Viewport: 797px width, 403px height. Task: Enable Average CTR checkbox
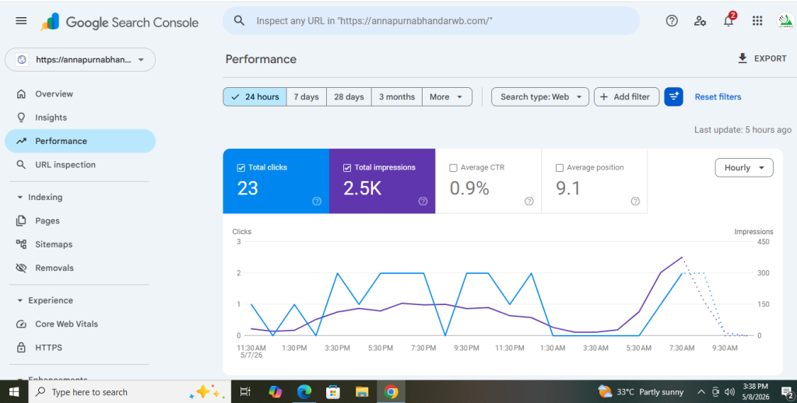(454, 168)
